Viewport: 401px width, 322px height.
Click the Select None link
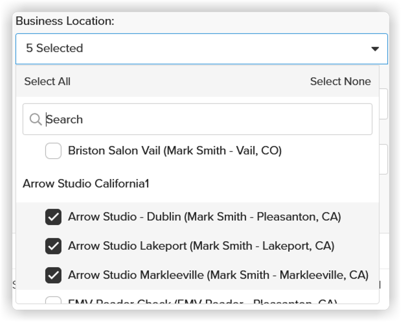pos(341,82)
